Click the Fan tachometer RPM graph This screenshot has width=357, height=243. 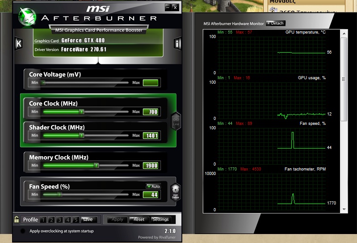point(272,192)
